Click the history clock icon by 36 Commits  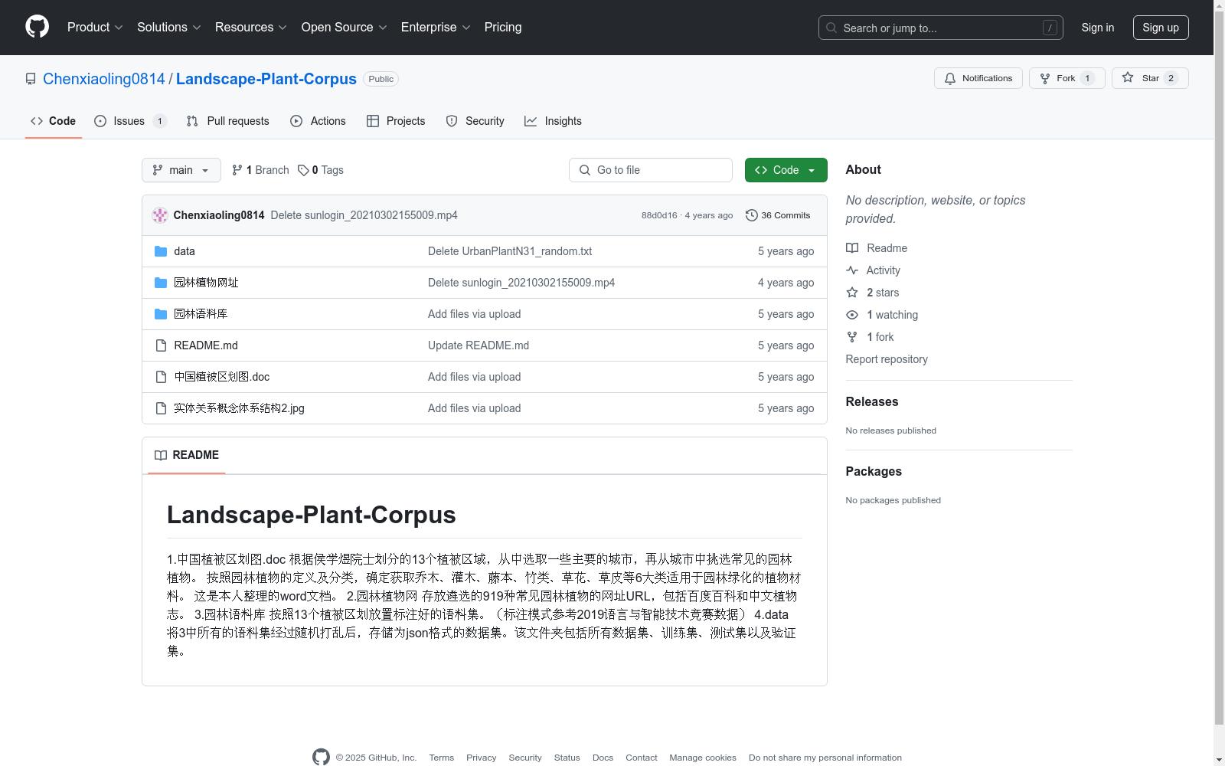click(x=752, y=215)
